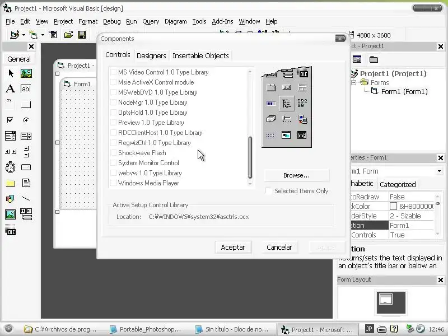This screenshot has width=448, height=336.
Task: Click the Add Standard EXE Project toolbar icon
Action: coord(15,35)
